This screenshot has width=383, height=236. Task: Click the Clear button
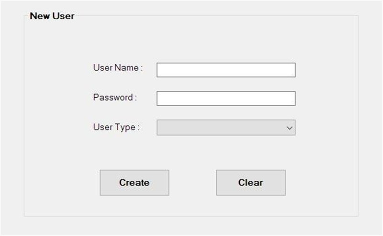click(x=251, y=182)
